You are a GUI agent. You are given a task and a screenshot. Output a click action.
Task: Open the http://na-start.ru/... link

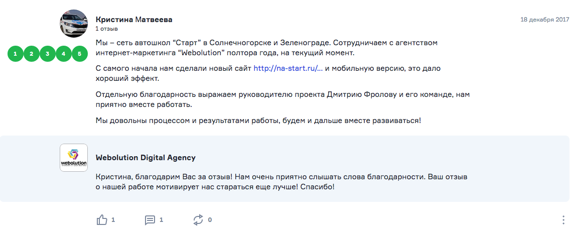(x=289, y=68)
